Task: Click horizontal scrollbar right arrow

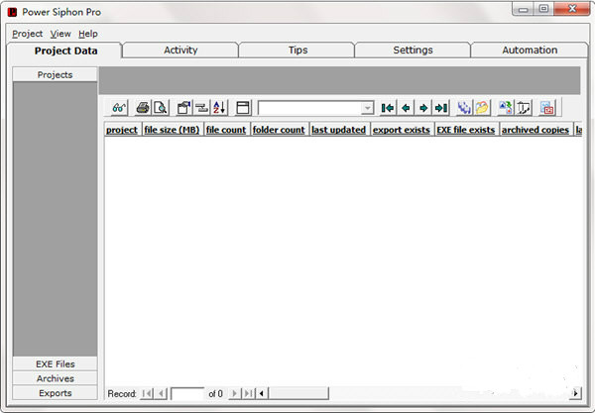Action: (x=575, y=393)
